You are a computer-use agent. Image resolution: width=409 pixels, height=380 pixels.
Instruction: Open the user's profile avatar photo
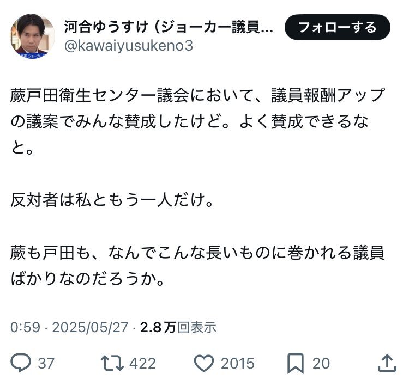coord(32,36)
